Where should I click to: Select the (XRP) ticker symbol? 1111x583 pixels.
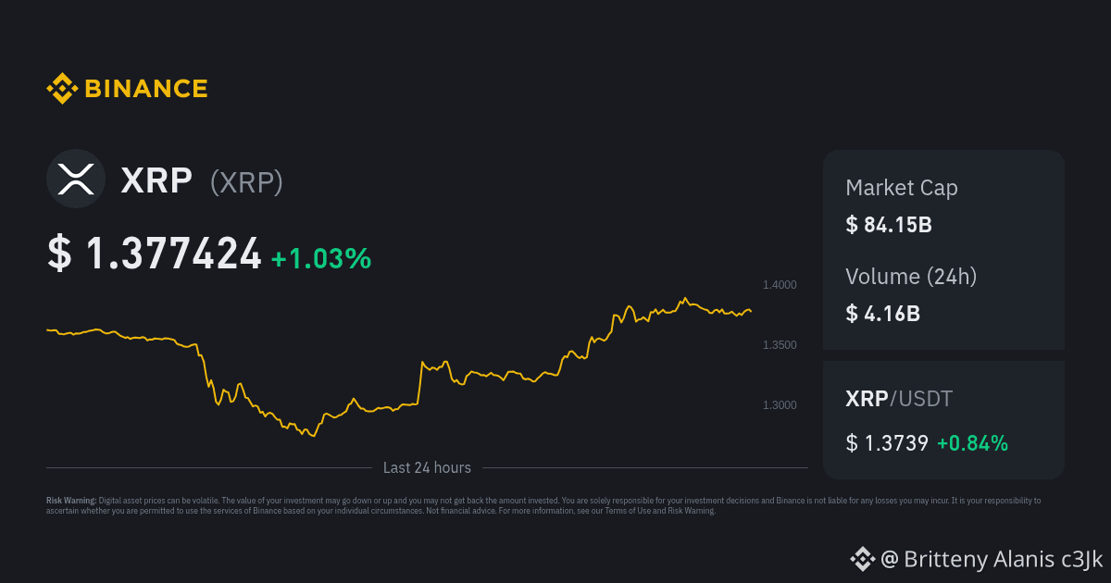(246, 182)
